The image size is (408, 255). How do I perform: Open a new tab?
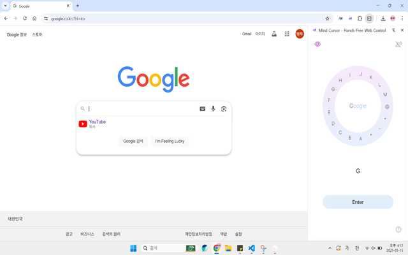click(x=78, y=6)
